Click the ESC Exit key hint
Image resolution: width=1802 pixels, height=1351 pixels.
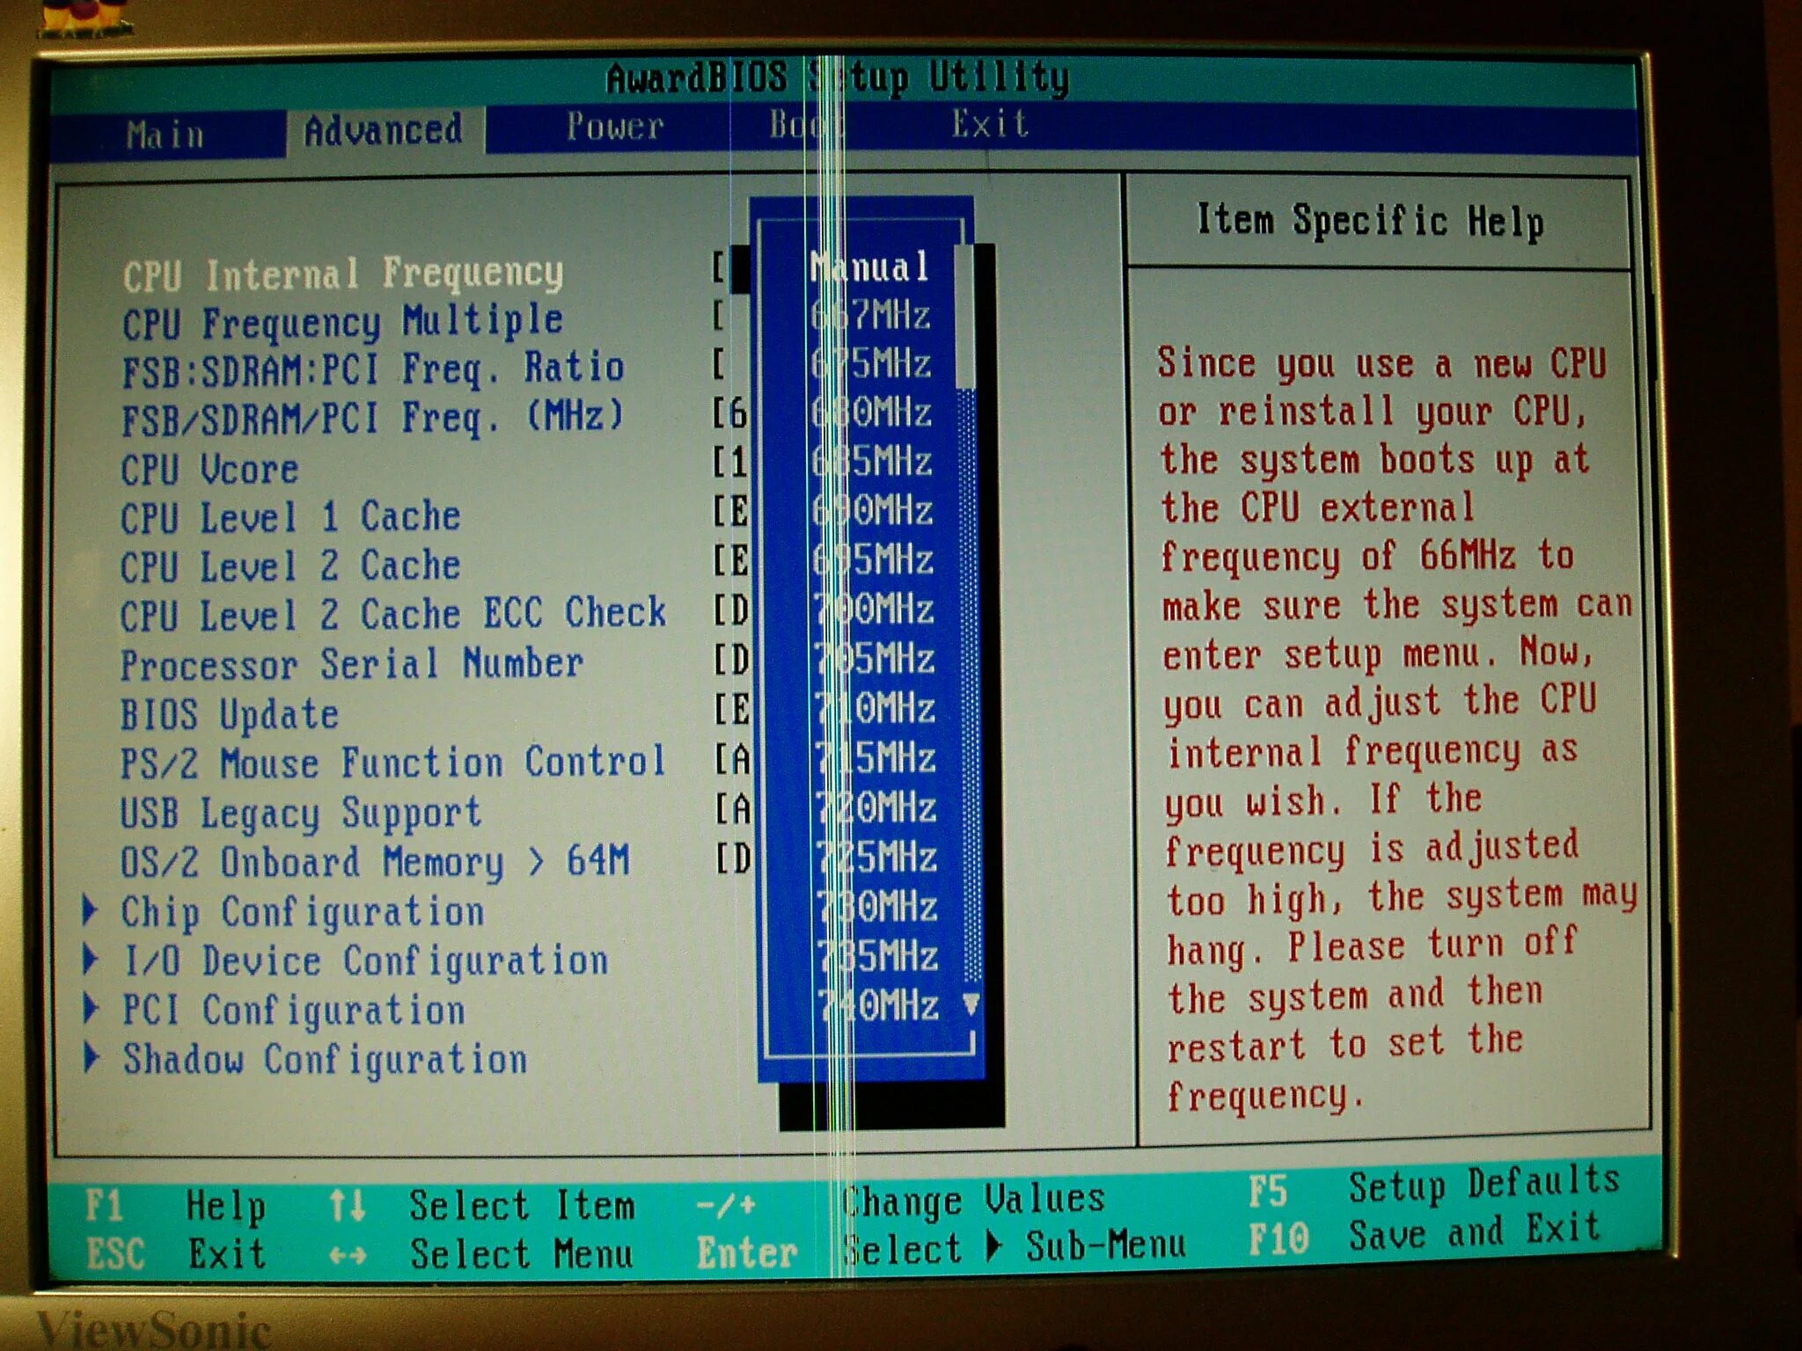(x=176, y=1254)
